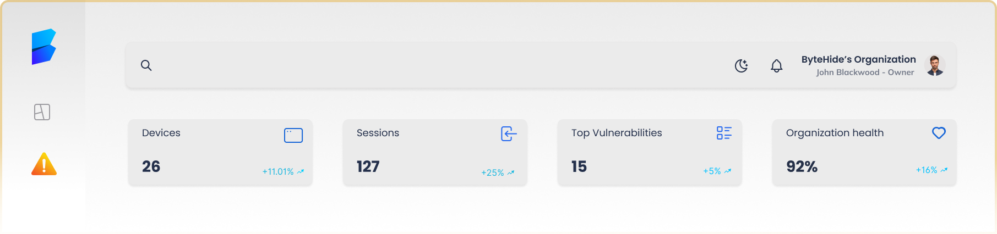Open the Devices card title

pos(161,133)
